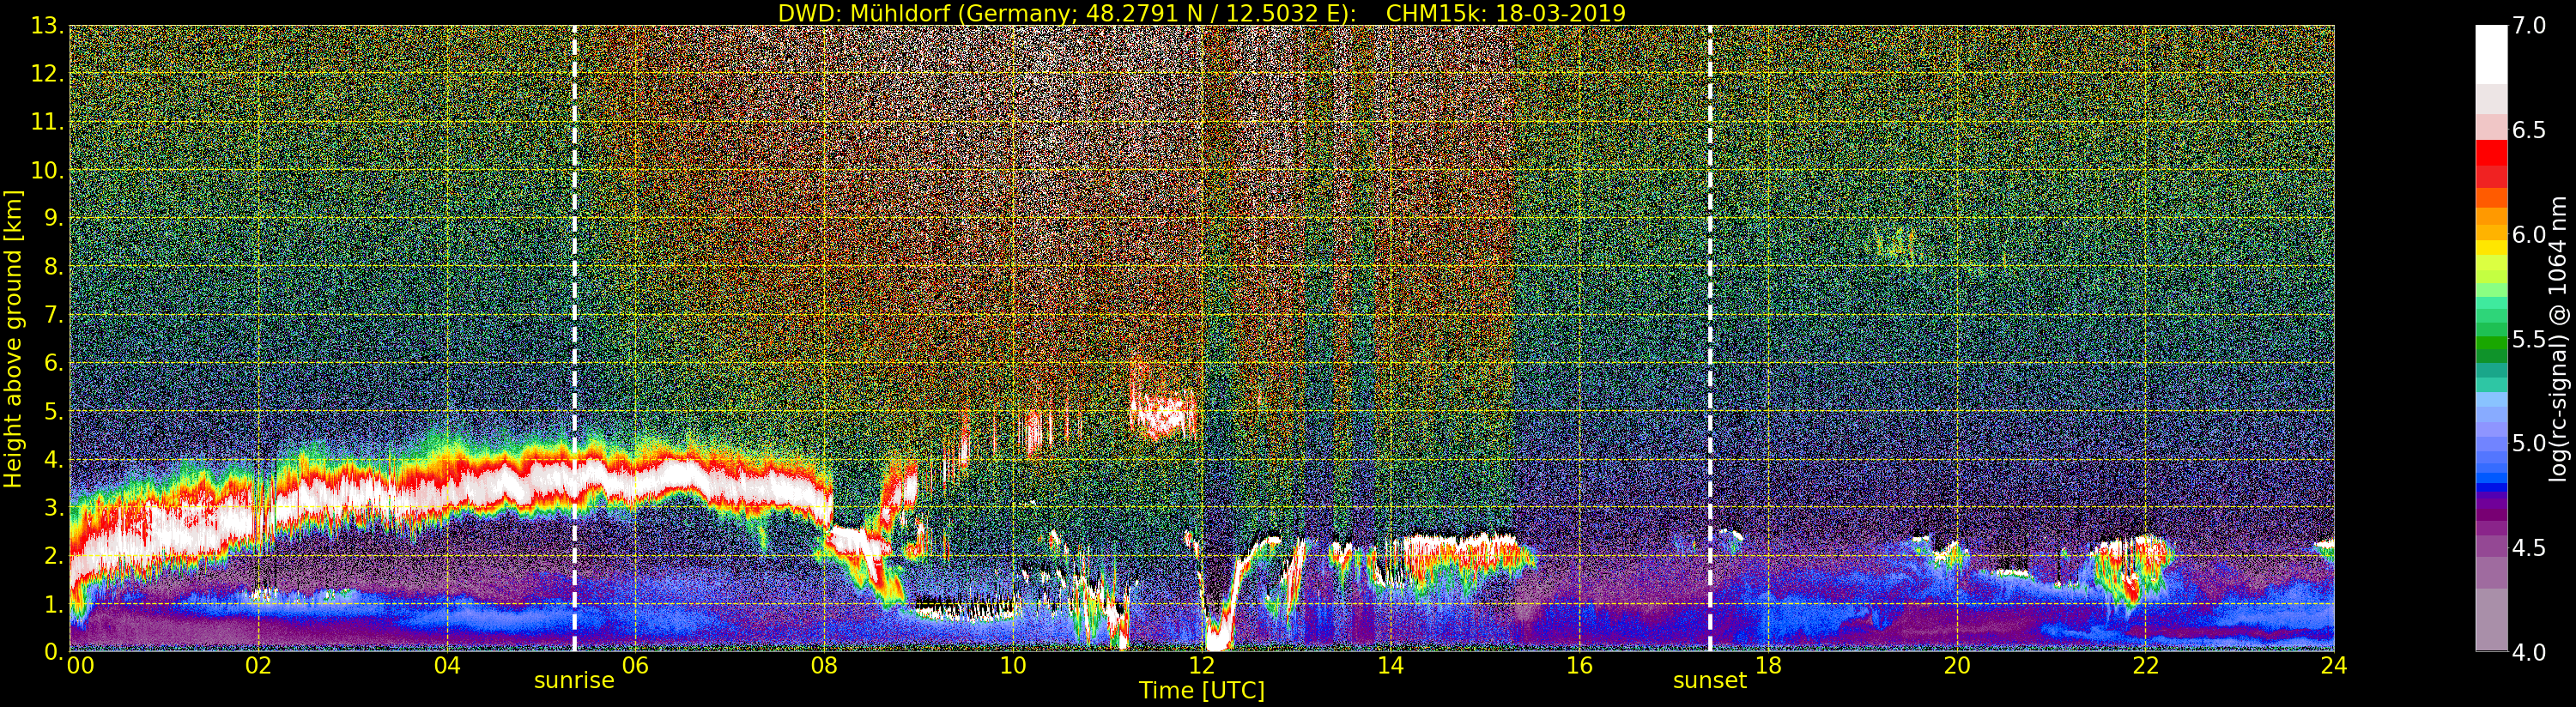This screenshot has width=2576, height=707.
Task: Click the height axis tick '10.'
Action: point(47,170)
